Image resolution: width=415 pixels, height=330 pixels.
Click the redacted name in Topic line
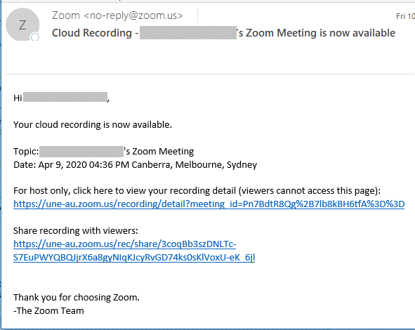click(x=81, y=152)
